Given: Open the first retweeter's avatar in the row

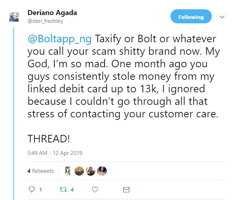Looking at the screenshot, I should 68,171.
